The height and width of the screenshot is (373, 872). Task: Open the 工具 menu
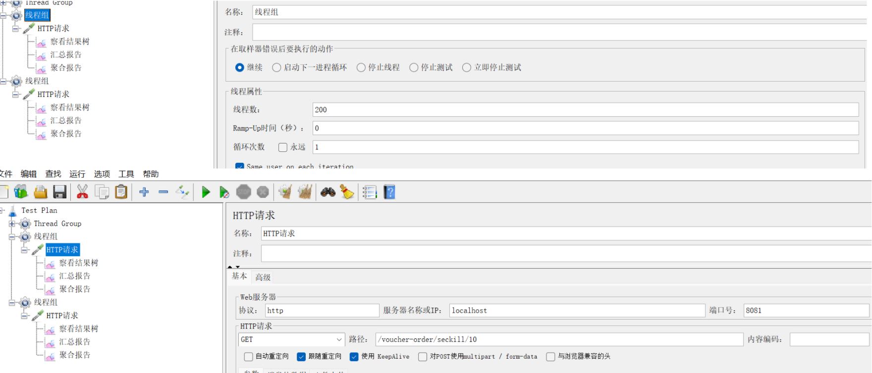[x=126, y=174]
